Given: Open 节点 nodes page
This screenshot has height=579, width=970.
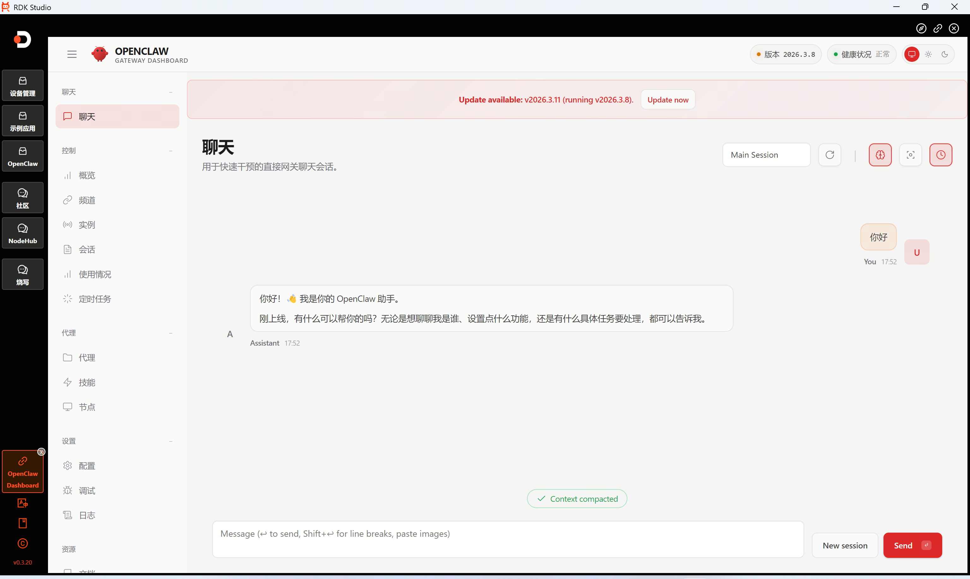Looking at the screenshot, I should (117, 407).
